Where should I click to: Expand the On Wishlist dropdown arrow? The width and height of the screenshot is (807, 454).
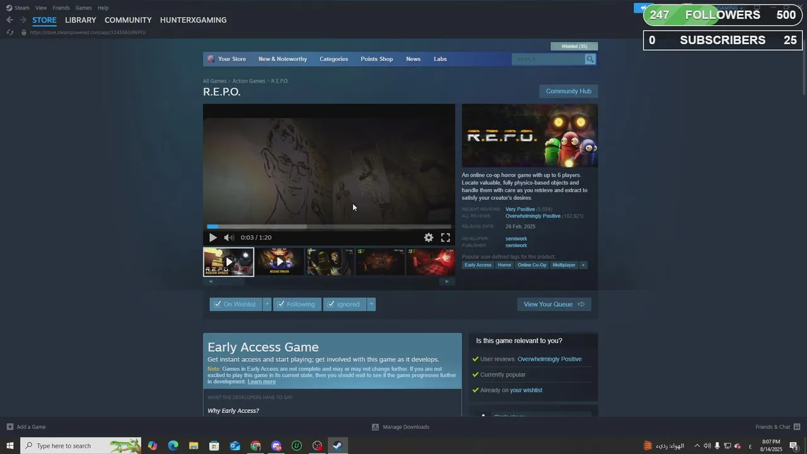[x=267, y=305]
